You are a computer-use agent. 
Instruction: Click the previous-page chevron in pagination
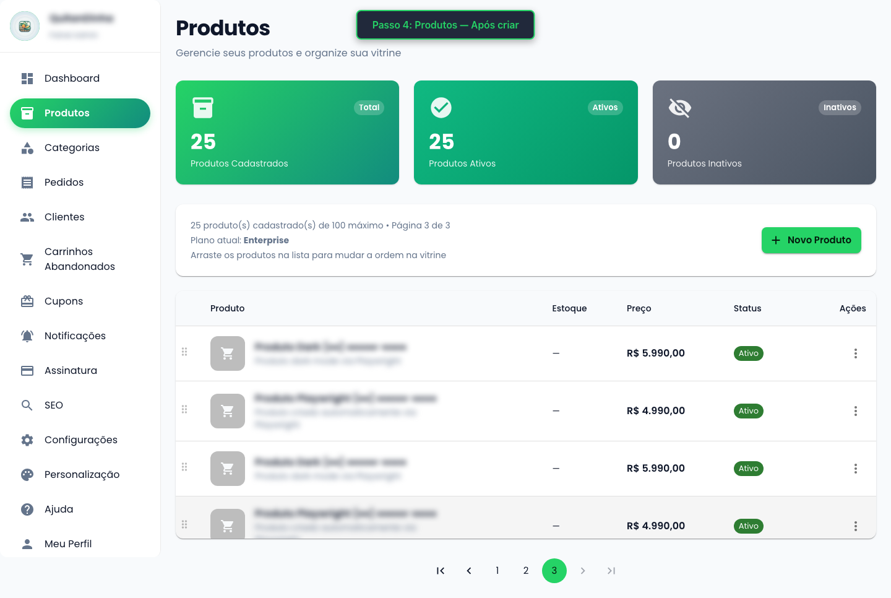[468, 571]
